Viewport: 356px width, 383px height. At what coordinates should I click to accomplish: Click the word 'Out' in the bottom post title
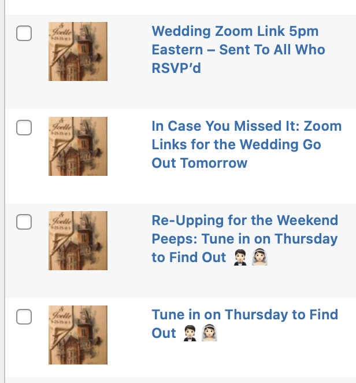coord(164,333)
